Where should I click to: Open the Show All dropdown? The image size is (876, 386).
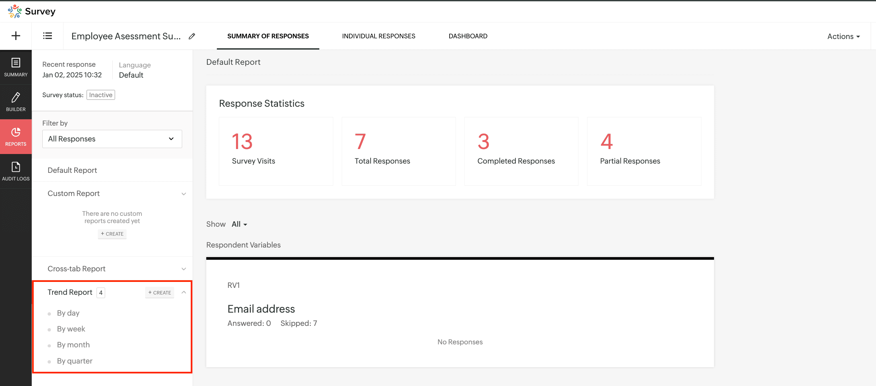point(239,224)
